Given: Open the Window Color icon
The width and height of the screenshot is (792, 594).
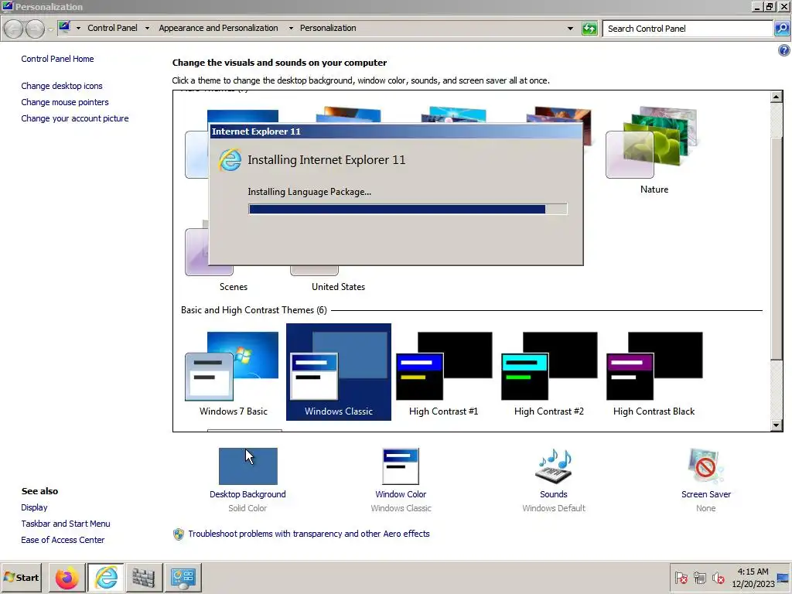Looking at the screenshot, I should click(401, 466).
